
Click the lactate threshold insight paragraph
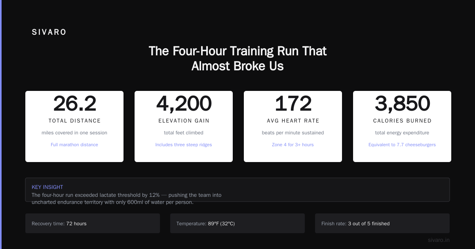click(x=127, y=199)
